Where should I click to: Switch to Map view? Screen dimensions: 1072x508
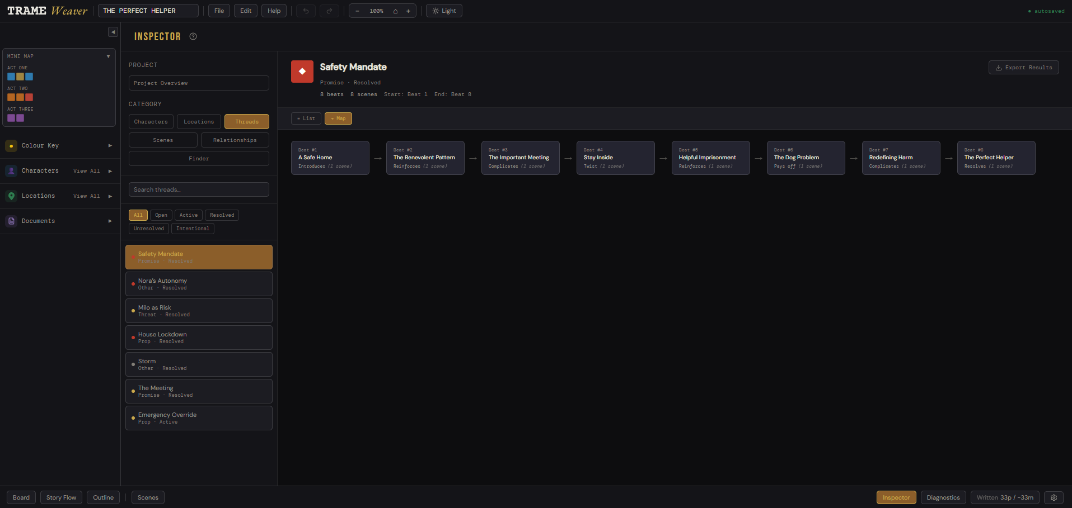pyautogui.click(x=338, y=118)
